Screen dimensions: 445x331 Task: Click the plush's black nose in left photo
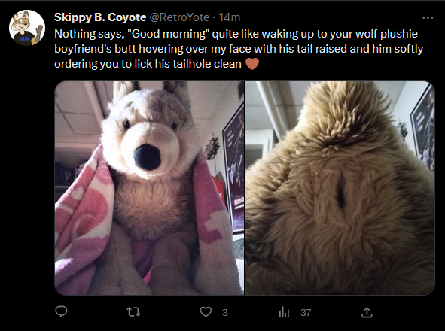pyautogui.click(x=147, y=157)
